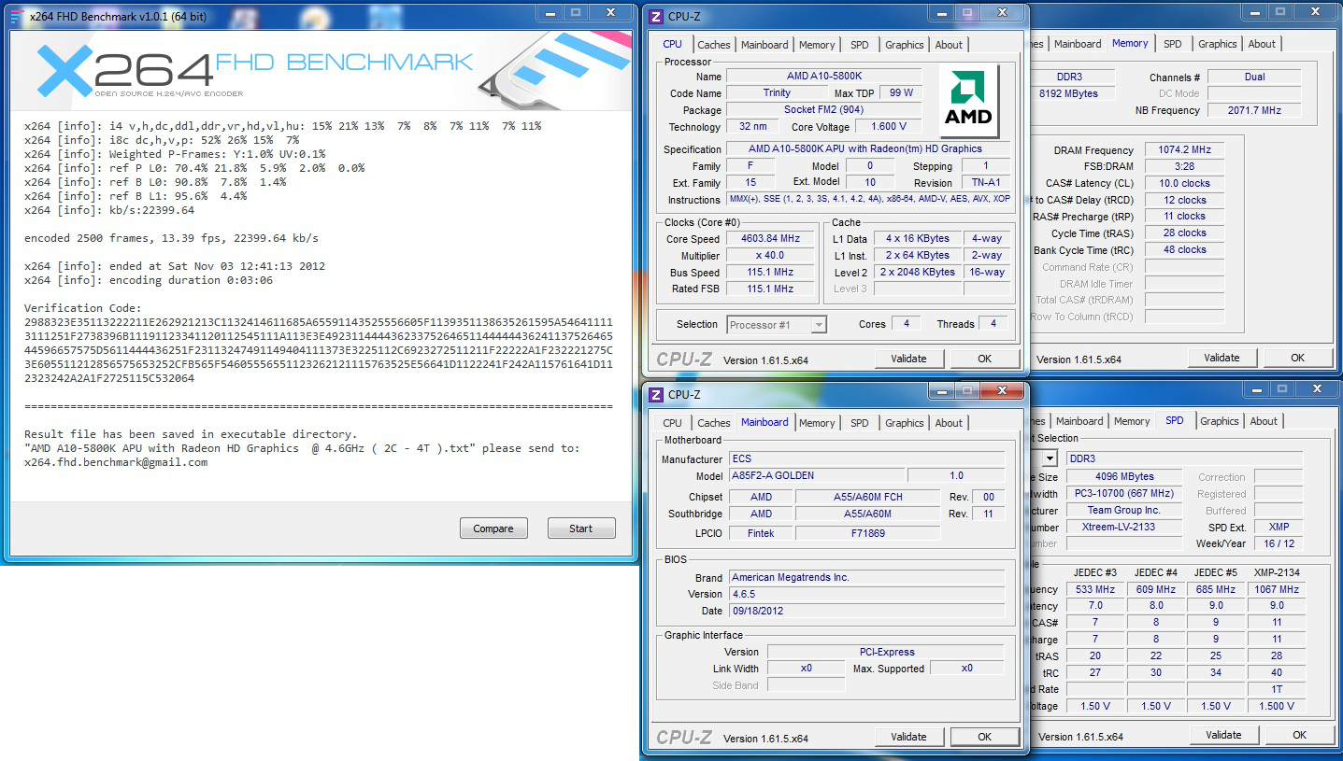1343x761 pixels.
Task: Click the Code Name value Trinity
Action: click(777, 93)
